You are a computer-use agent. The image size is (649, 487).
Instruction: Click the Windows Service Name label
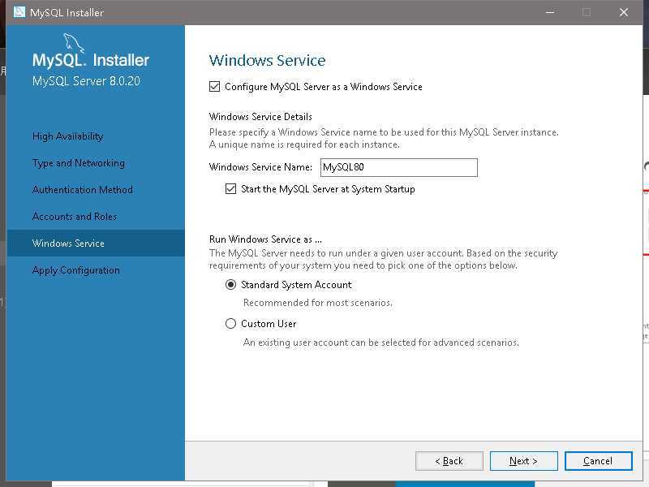click(260, 167)
